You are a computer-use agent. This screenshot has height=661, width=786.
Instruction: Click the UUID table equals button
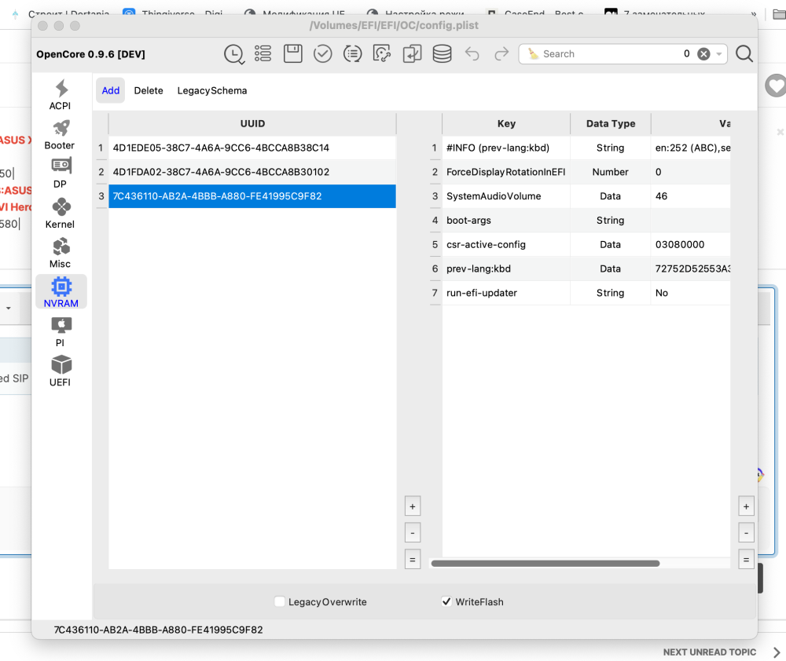click(413, 560)
